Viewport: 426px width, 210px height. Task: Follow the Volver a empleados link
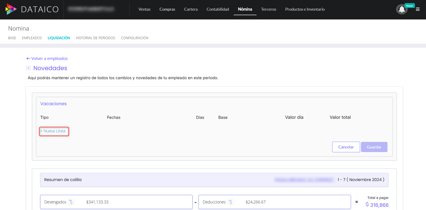47,58
